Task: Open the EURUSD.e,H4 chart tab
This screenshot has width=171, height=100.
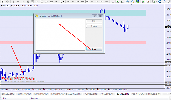Action: (154, 94)
